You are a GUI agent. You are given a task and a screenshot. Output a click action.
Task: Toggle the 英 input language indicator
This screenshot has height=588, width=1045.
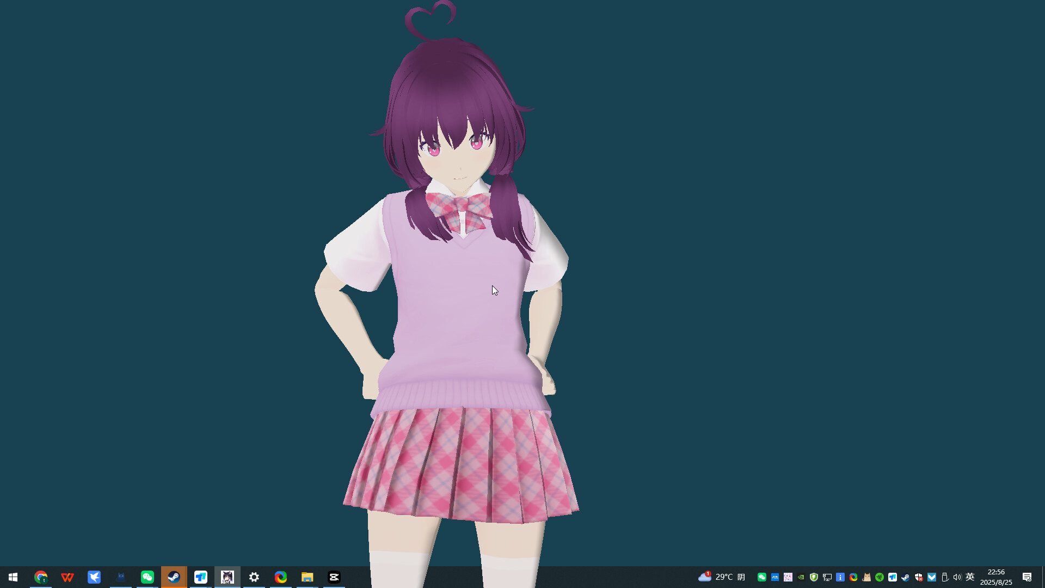pos(970,577)
